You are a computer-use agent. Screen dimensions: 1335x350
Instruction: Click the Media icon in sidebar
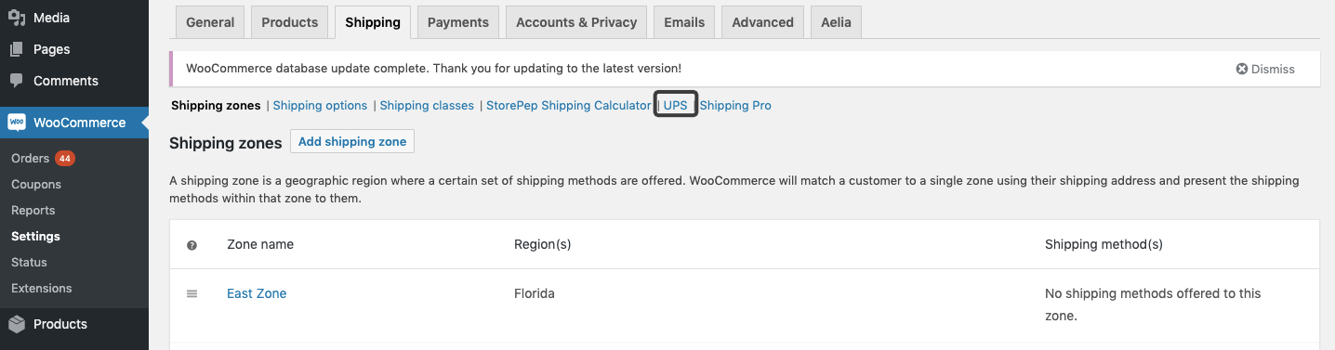pyautogui.click(x=17, y=18)
